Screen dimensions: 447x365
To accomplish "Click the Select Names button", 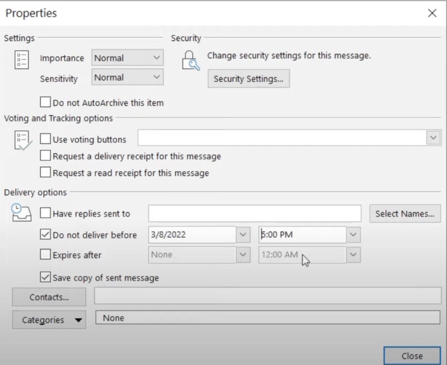I will tap(405, 213).
